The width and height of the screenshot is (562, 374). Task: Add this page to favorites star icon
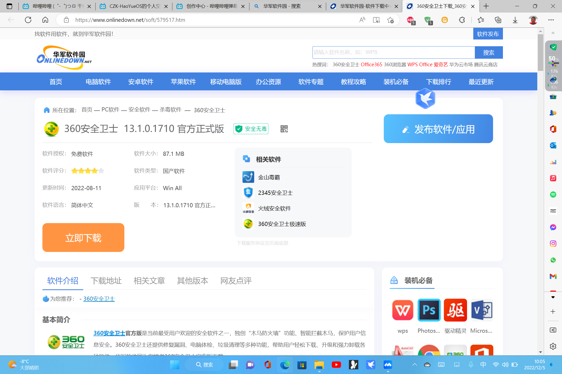click(x=390, y=20)
